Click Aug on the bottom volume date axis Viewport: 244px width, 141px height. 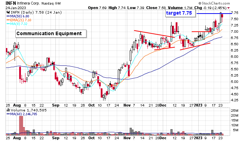coord(17,138)
